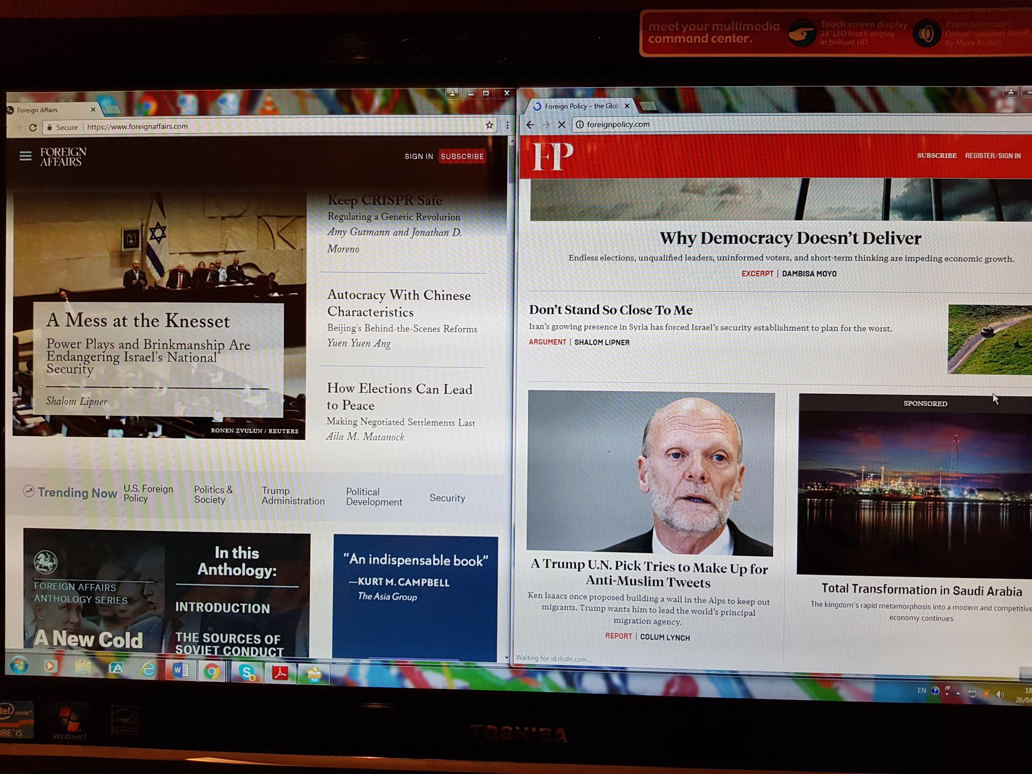
Task: Open Autocracy With Chinese Characteristics article
Action: coord(399,303)
